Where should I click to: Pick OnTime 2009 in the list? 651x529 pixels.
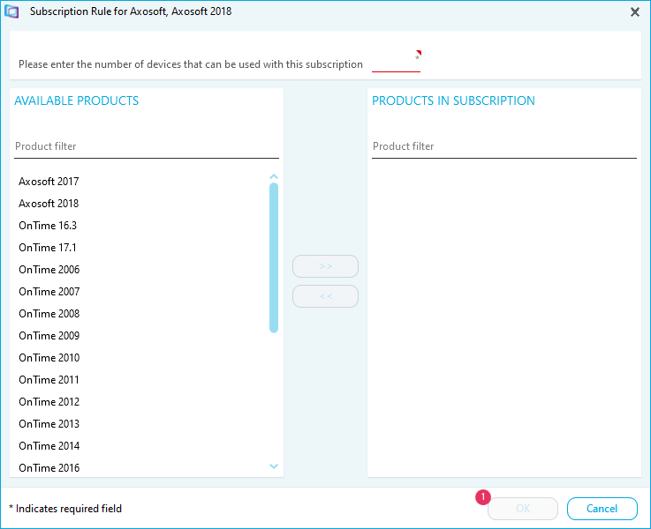(x=49, y=336)
